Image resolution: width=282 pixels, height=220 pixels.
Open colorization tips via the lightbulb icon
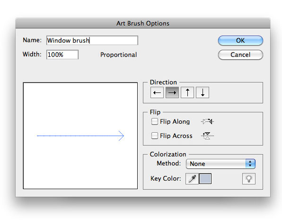tap(249, 179)
